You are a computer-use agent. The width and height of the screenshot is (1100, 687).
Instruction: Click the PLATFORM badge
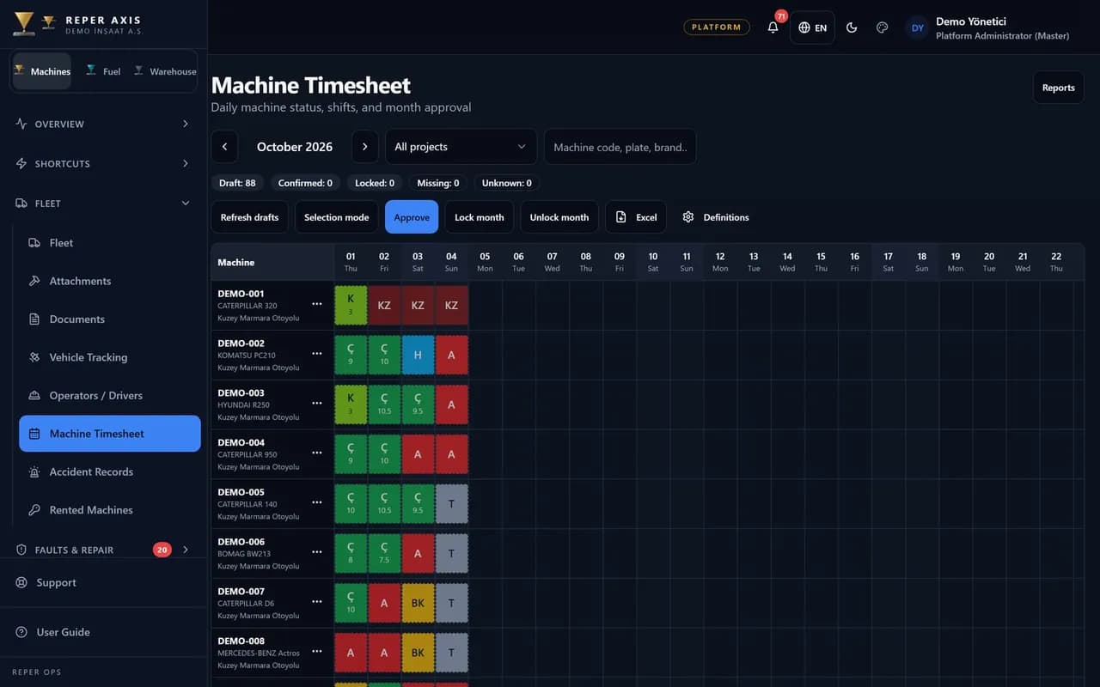tap(717, 27)
